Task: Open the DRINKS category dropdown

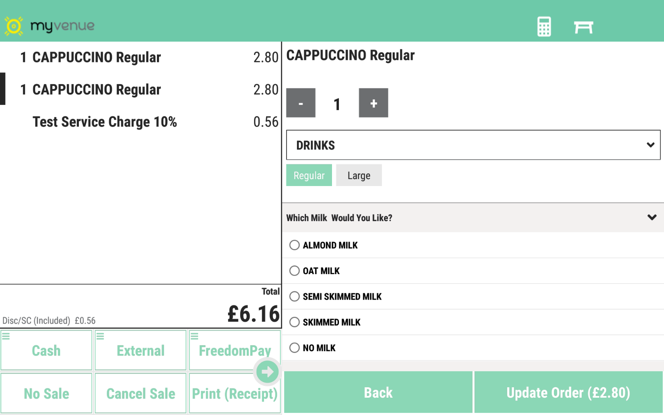Action: [x=473, y=145]
